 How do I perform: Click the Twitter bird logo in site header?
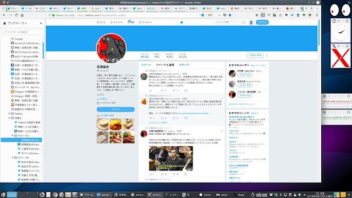coord(182,22)
